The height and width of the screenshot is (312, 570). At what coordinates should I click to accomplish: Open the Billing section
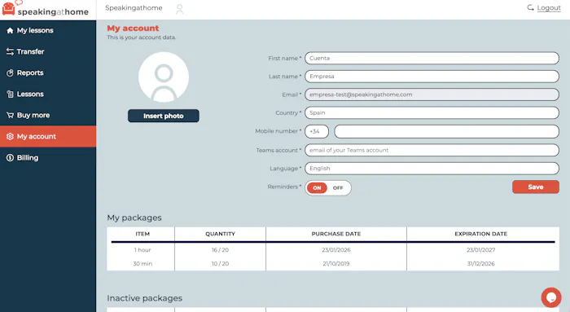click(x=48, y=158)
